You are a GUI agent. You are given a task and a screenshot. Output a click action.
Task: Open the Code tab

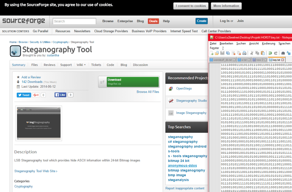(110, 65)
